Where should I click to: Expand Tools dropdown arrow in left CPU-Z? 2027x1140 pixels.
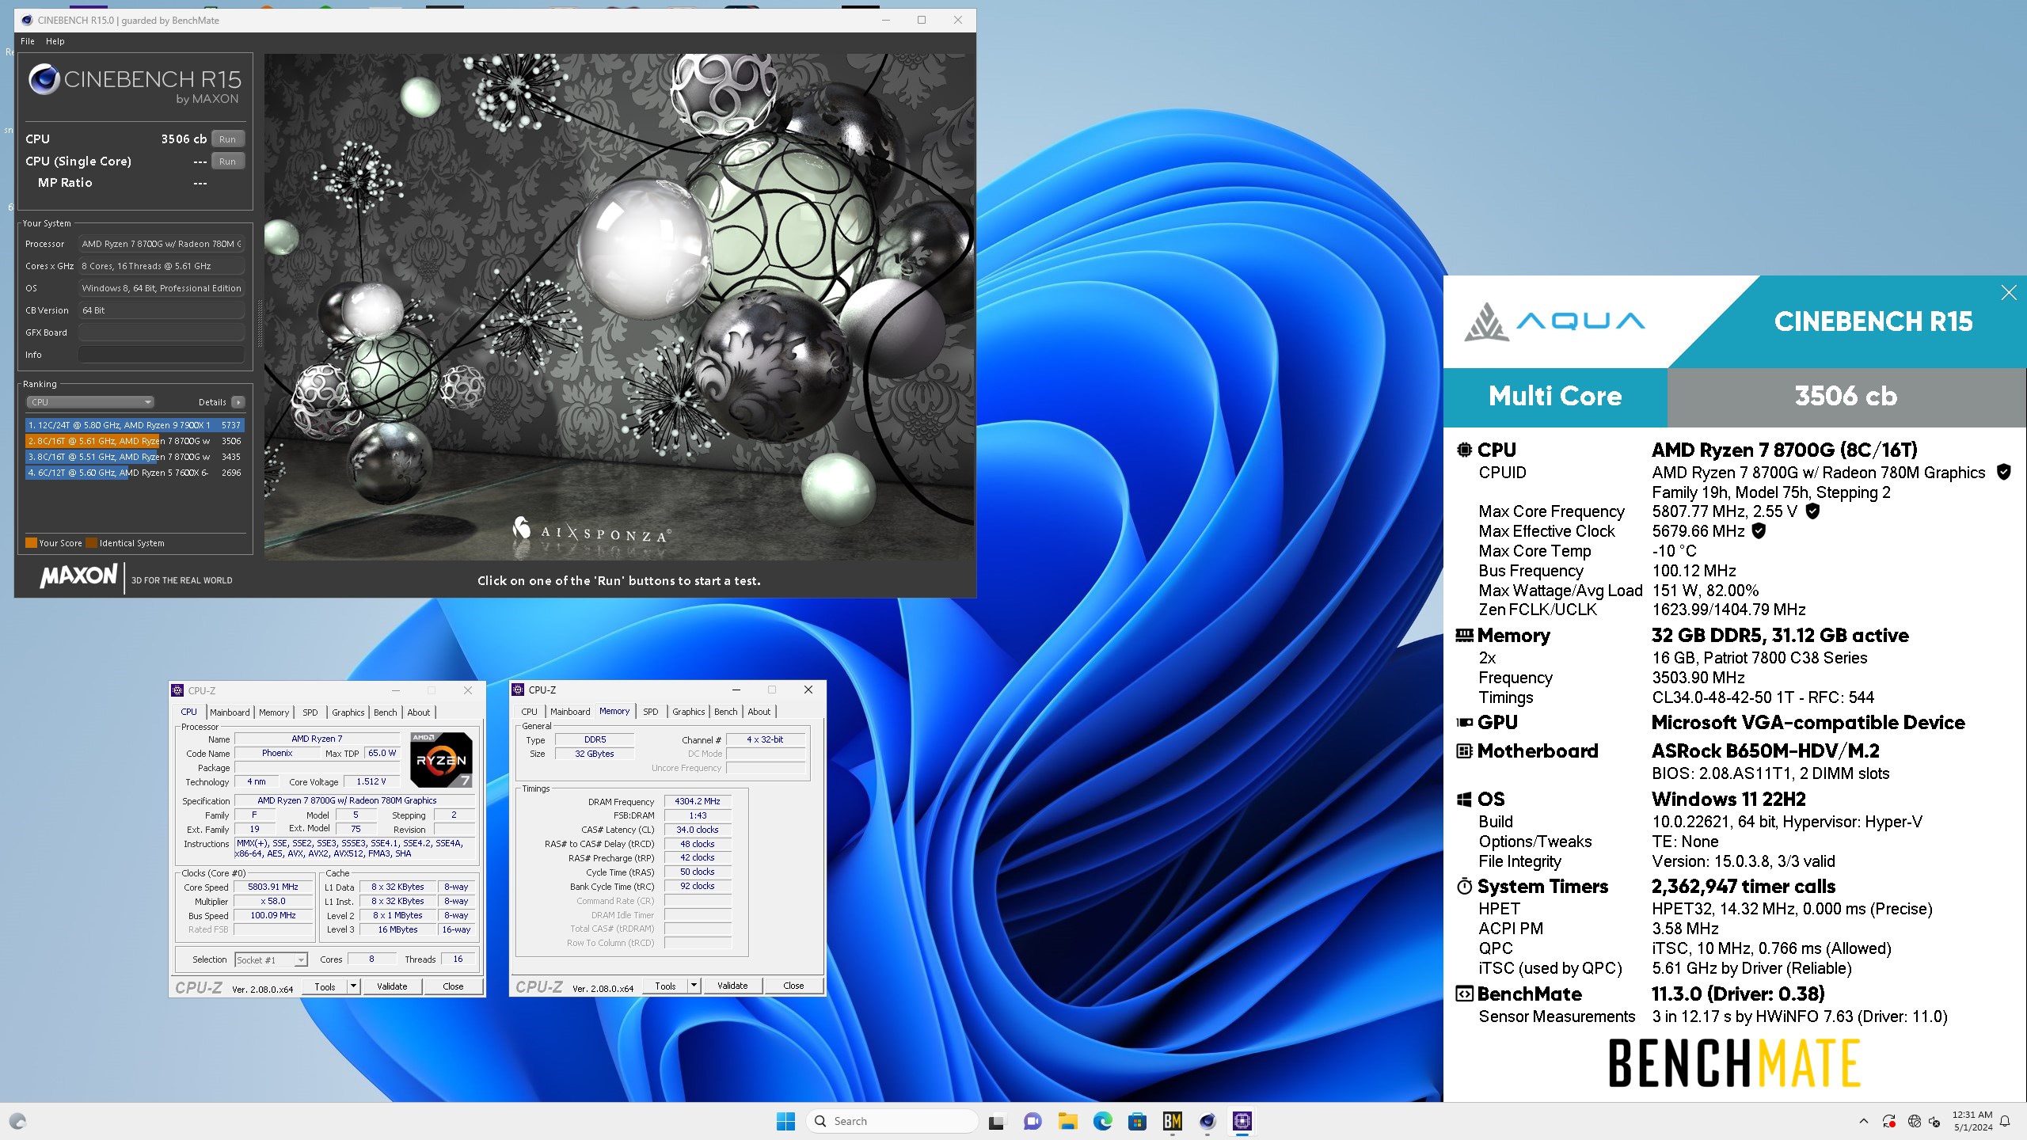pos(354,986)
